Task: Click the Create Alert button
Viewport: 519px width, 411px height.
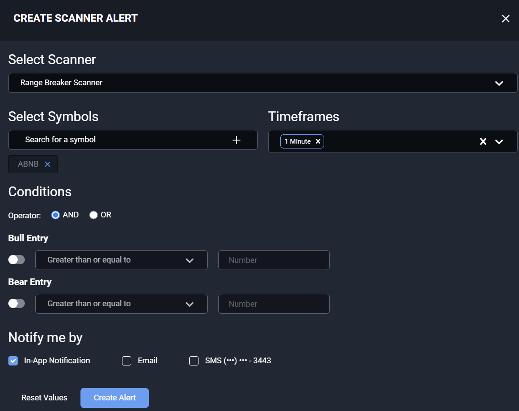Action: point(114,398)
